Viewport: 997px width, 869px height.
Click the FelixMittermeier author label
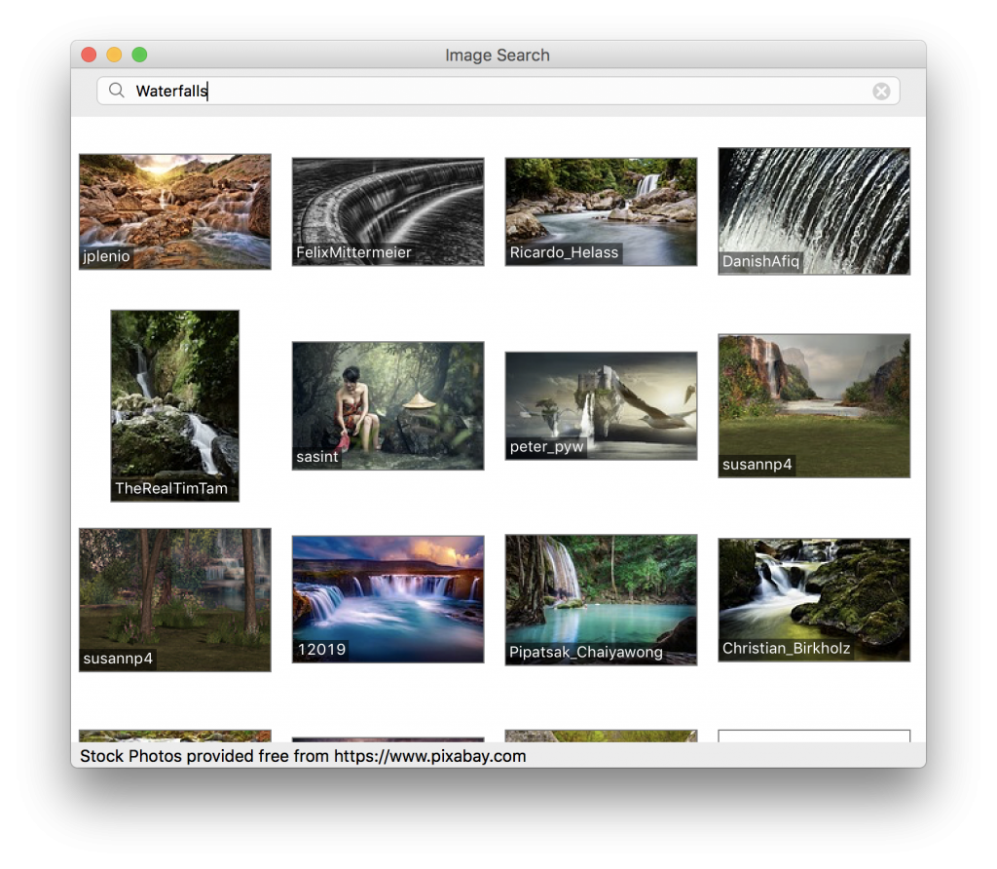click(x=353, y=252)
